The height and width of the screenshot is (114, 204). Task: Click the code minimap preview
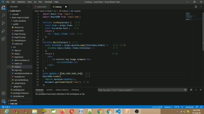(x=193, y=16)
